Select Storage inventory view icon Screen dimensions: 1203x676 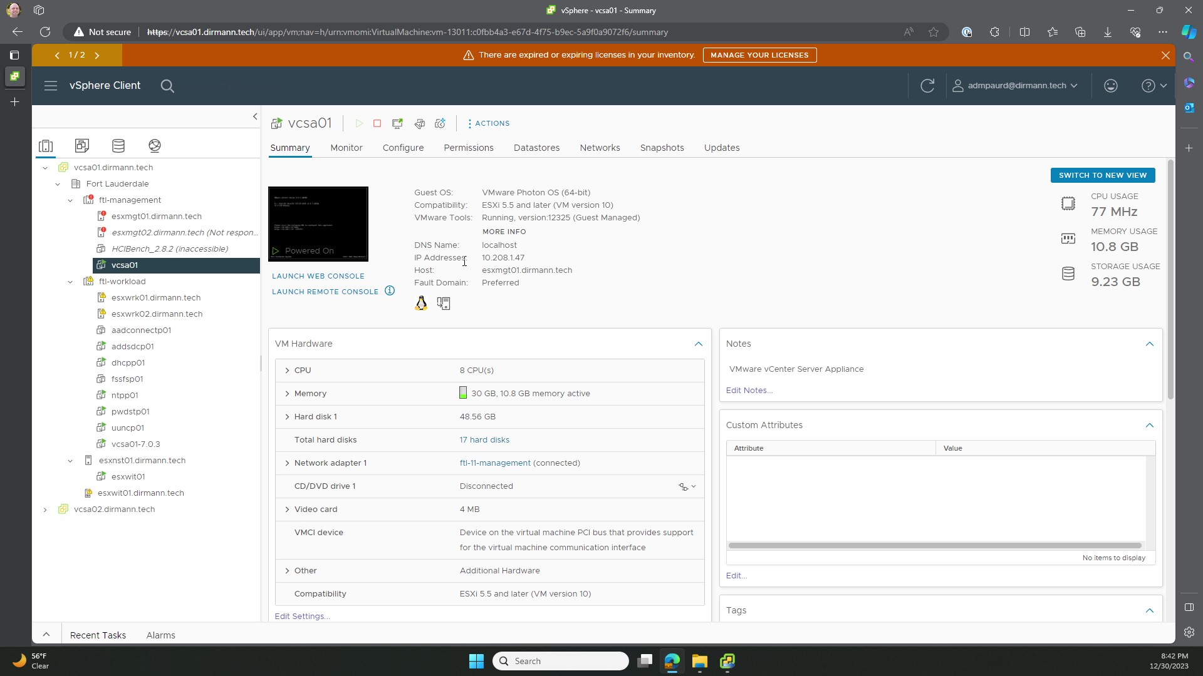tap(118, 146)
